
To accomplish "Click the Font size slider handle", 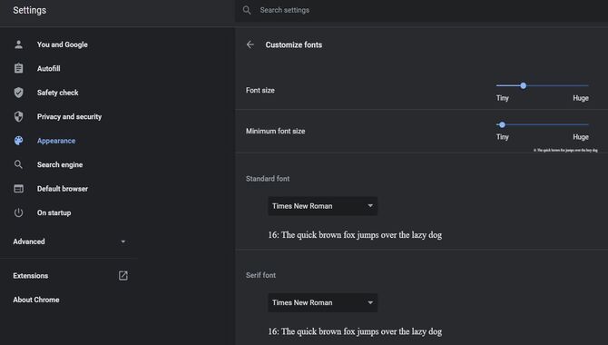I will pos(523,85).
